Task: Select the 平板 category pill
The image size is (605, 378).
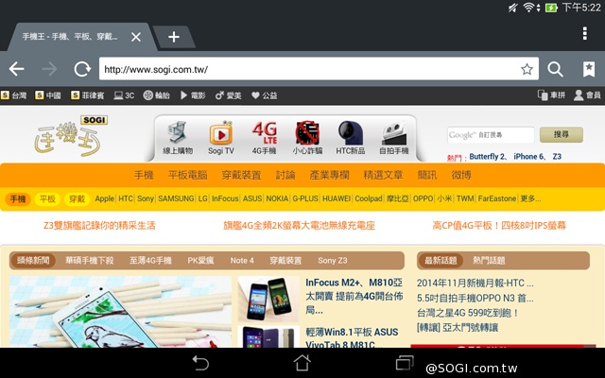Action: tap(47, 199)
